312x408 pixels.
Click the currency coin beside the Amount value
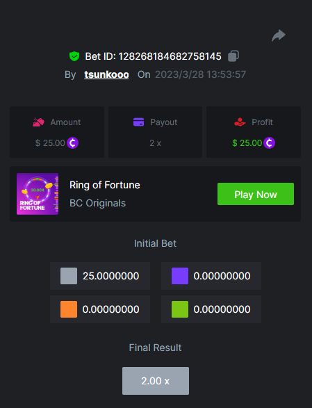point(72,143)
